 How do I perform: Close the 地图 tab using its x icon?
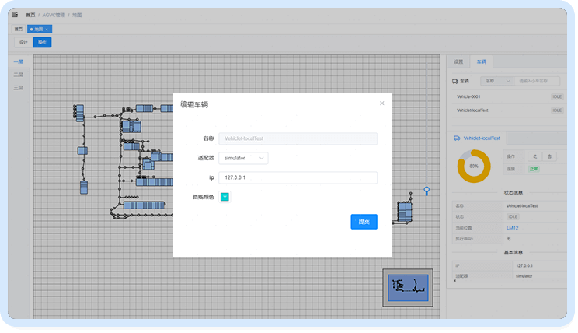[47, 29]
